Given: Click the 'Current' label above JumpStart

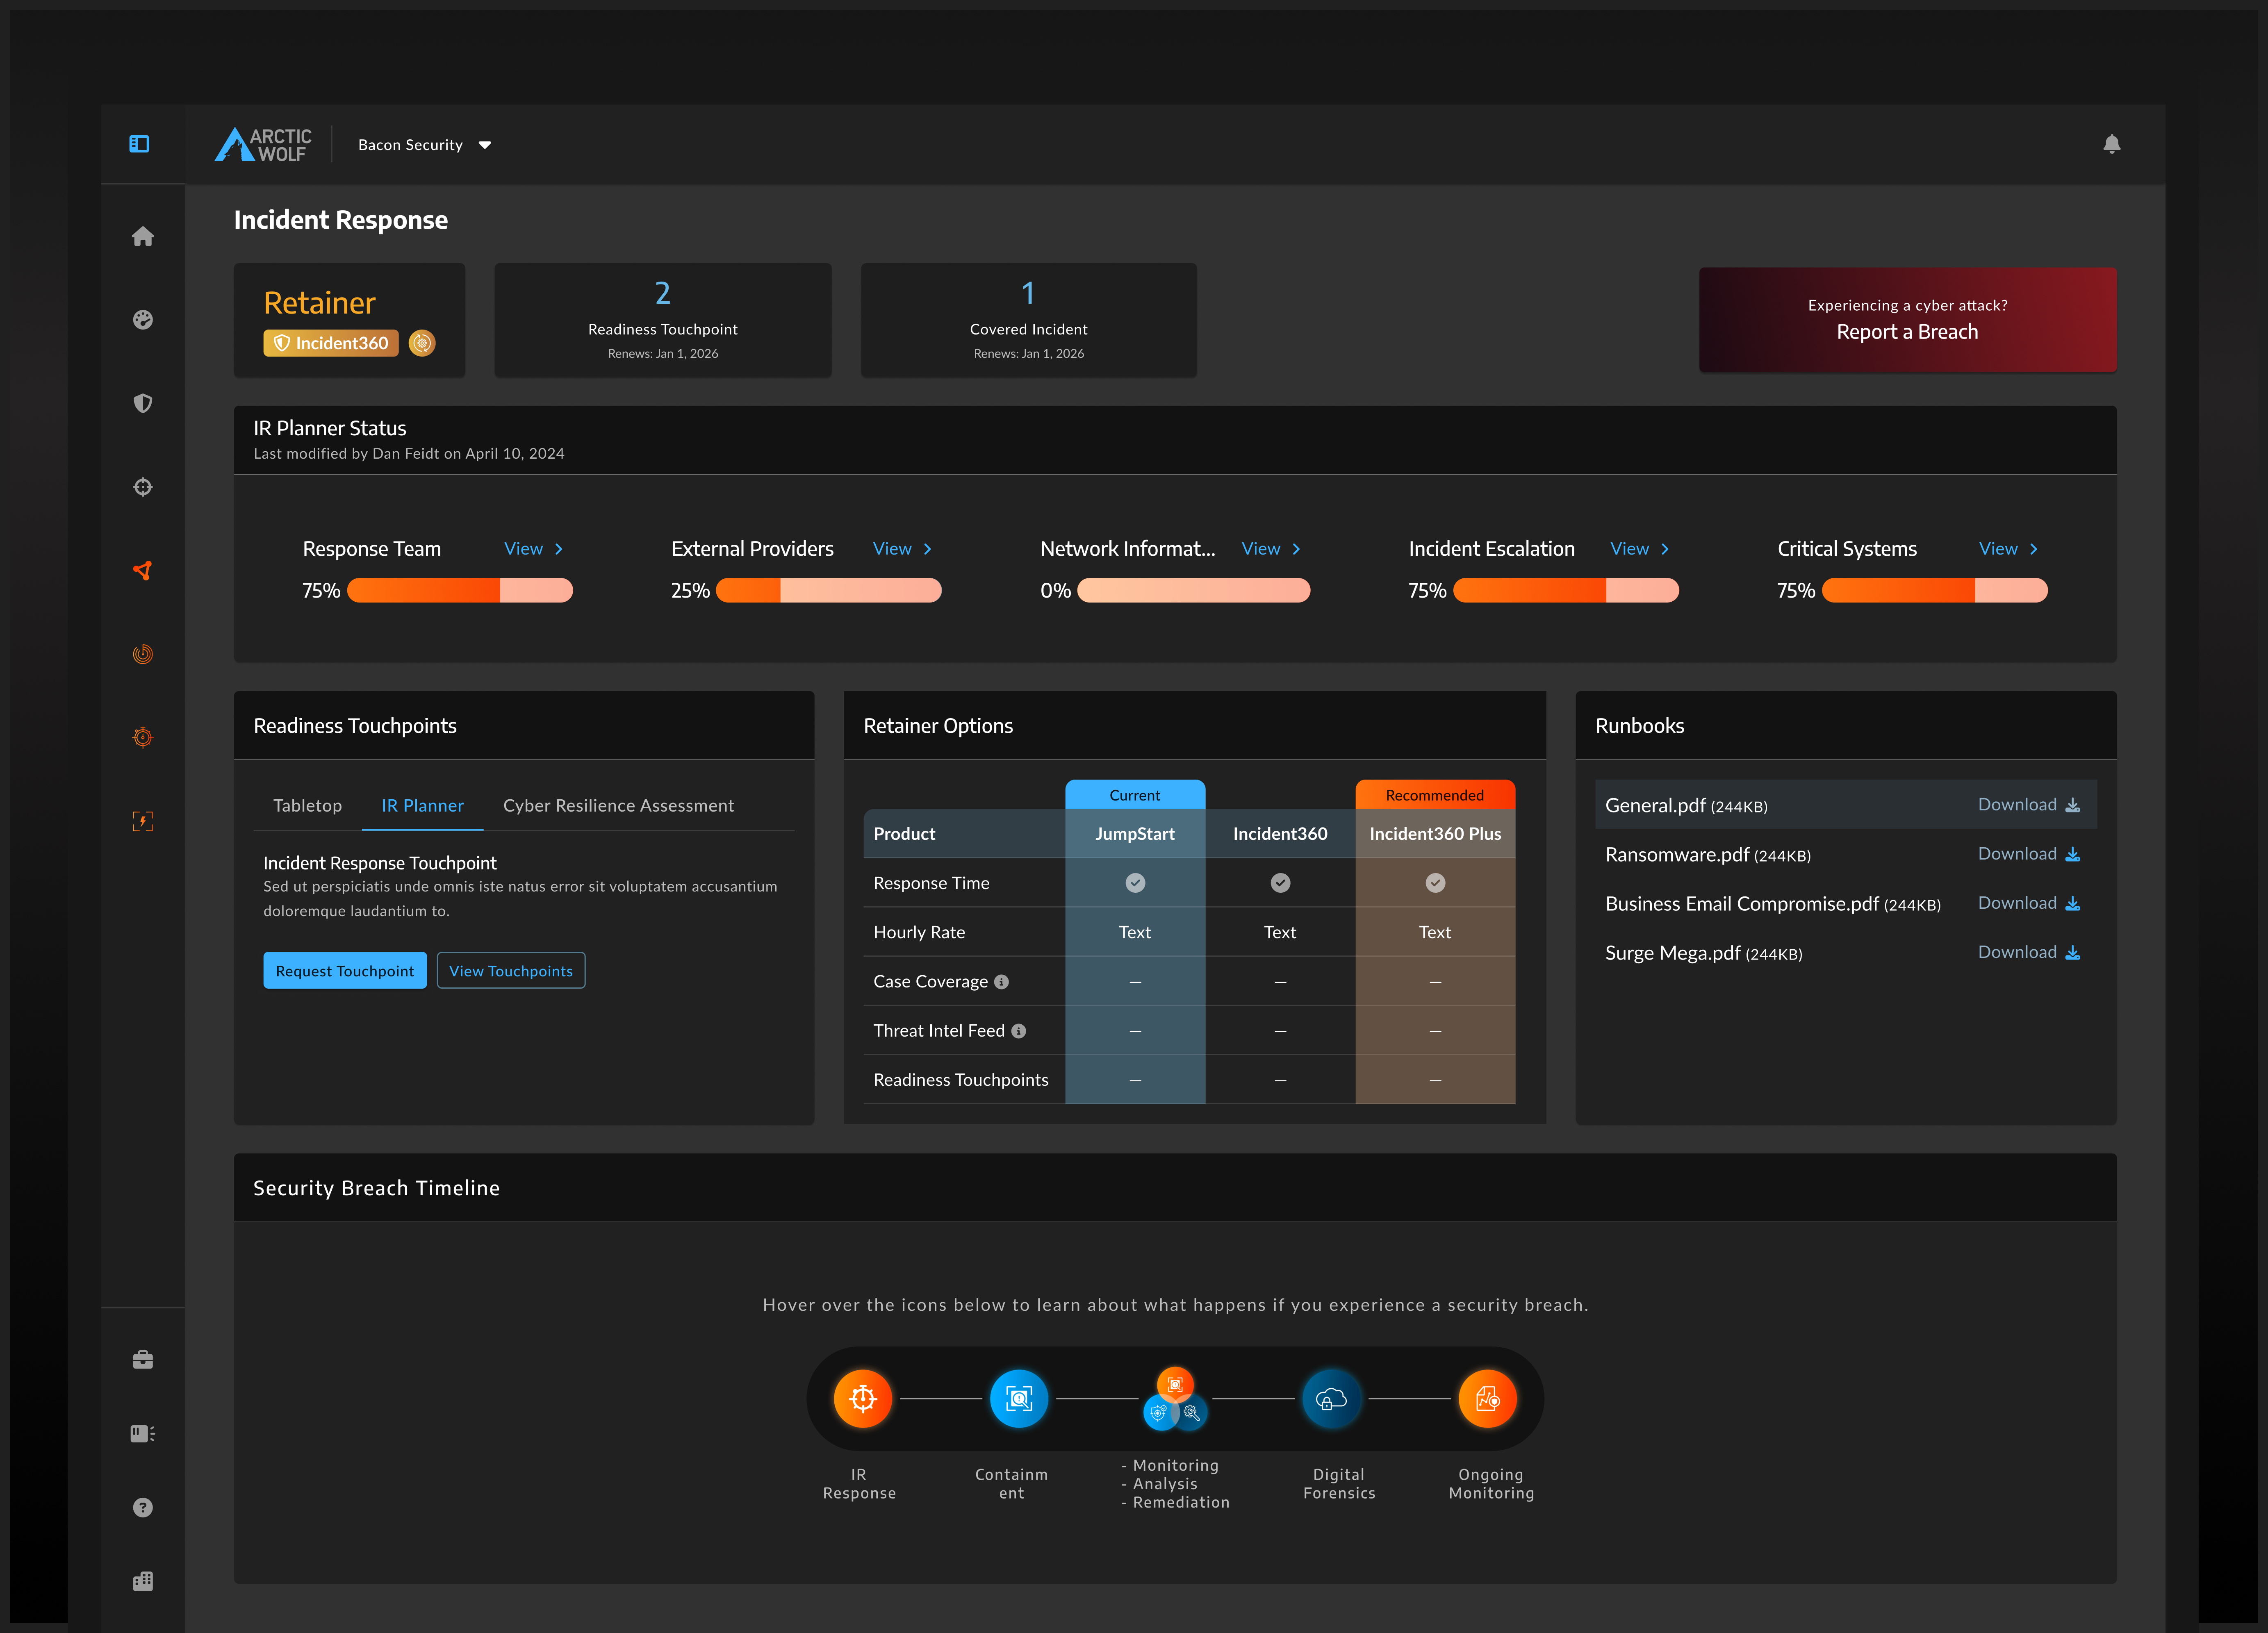Looking at the screenshot, I should click(1135, 795).
